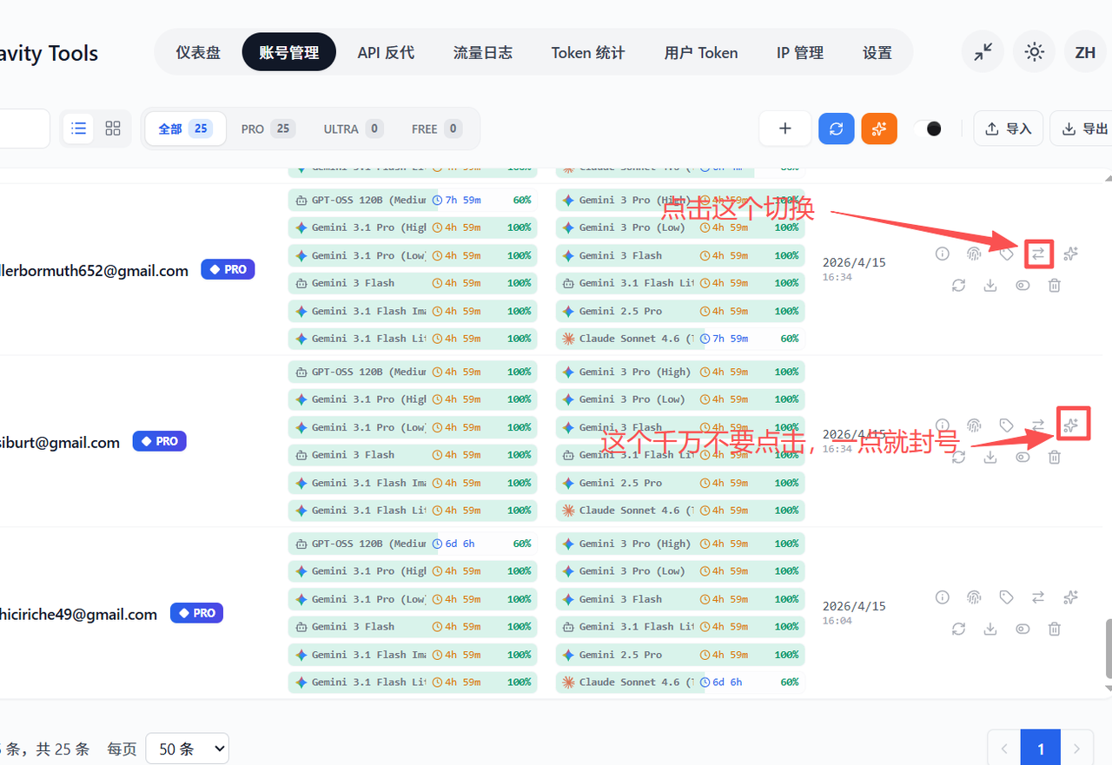Image resolution: width=1112 pixels, height=765 pixels.
Task: Click email siburt@gmail.com
Action: tap(60, 442)
